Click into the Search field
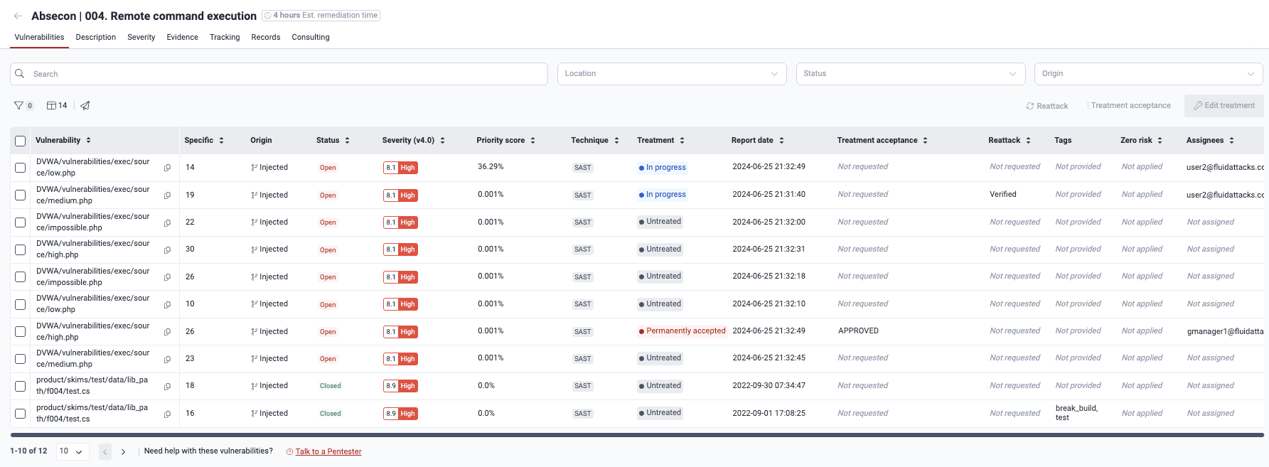 [279, 74]
